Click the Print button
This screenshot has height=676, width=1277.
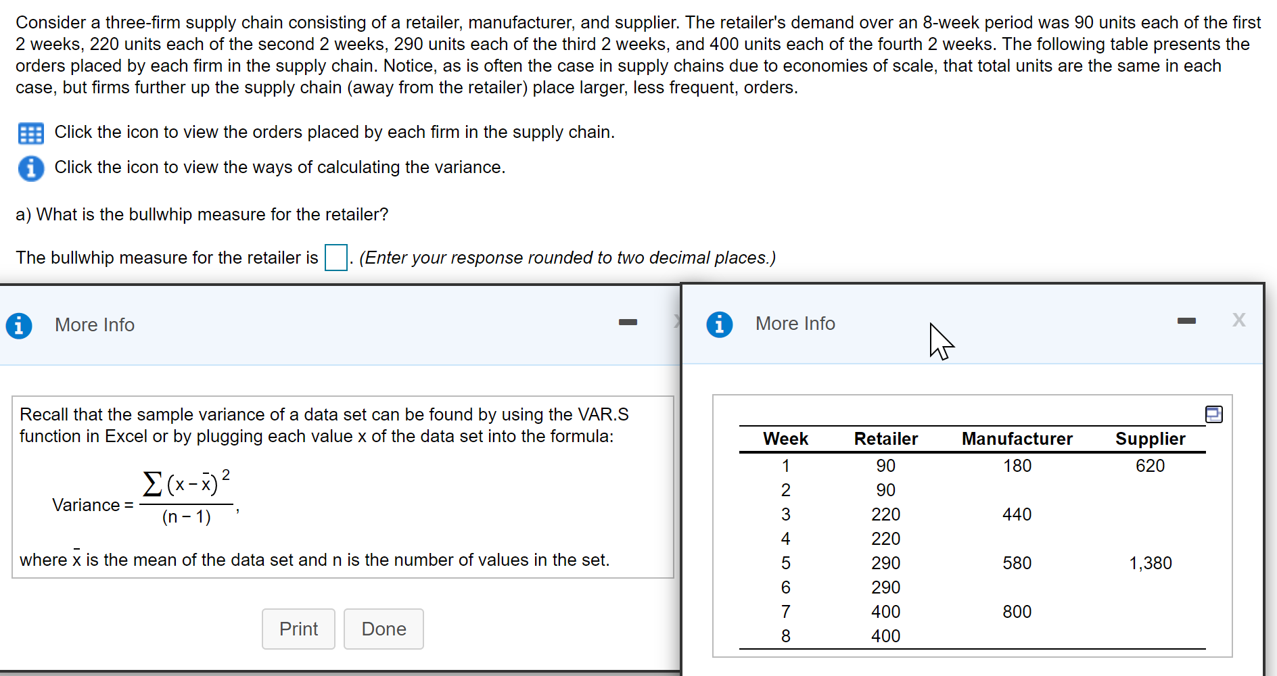[x=298, y=629]
